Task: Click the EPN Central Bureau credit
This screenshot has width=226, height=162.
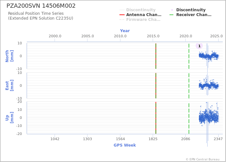Action: (202, 159)
